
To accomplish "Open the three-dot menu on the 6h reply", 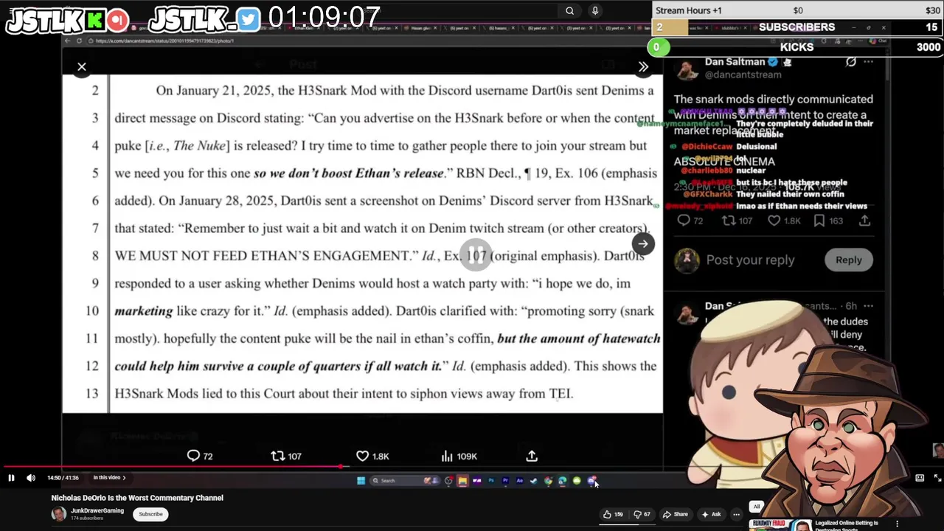I will 869,305.
